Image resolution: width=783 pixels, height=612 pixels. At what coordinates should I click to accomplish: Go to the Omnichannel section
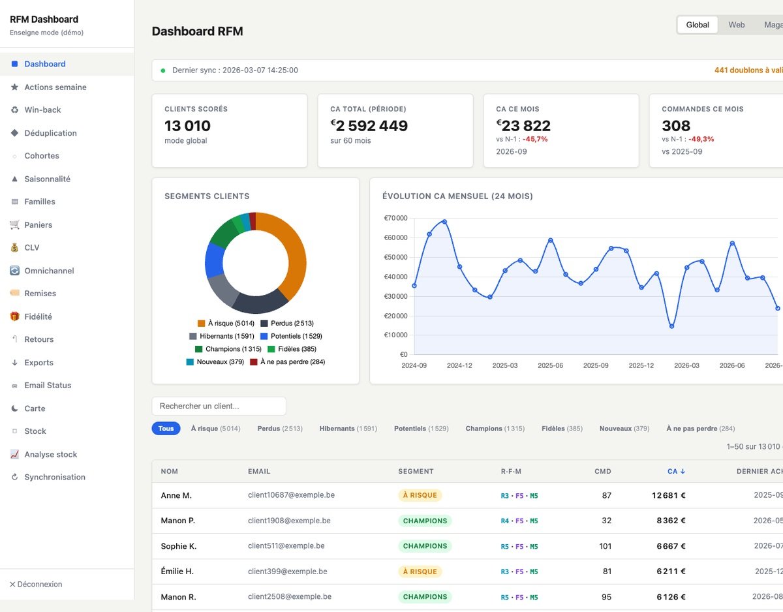(x=67, y=270)
